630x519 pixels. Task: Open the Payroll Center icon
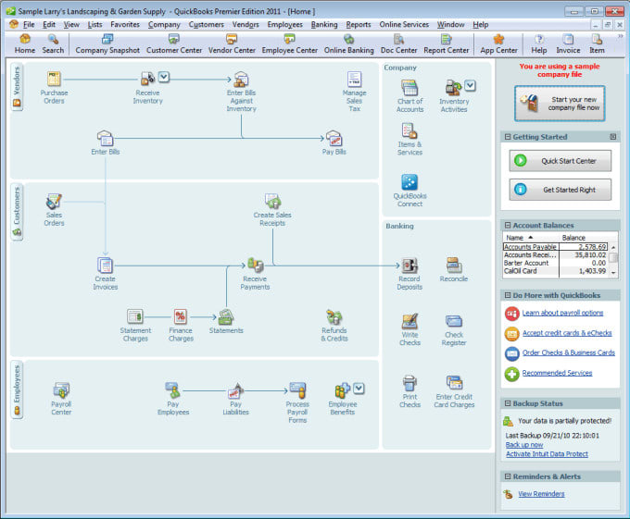pyautogui.click(x=61, y=390)
